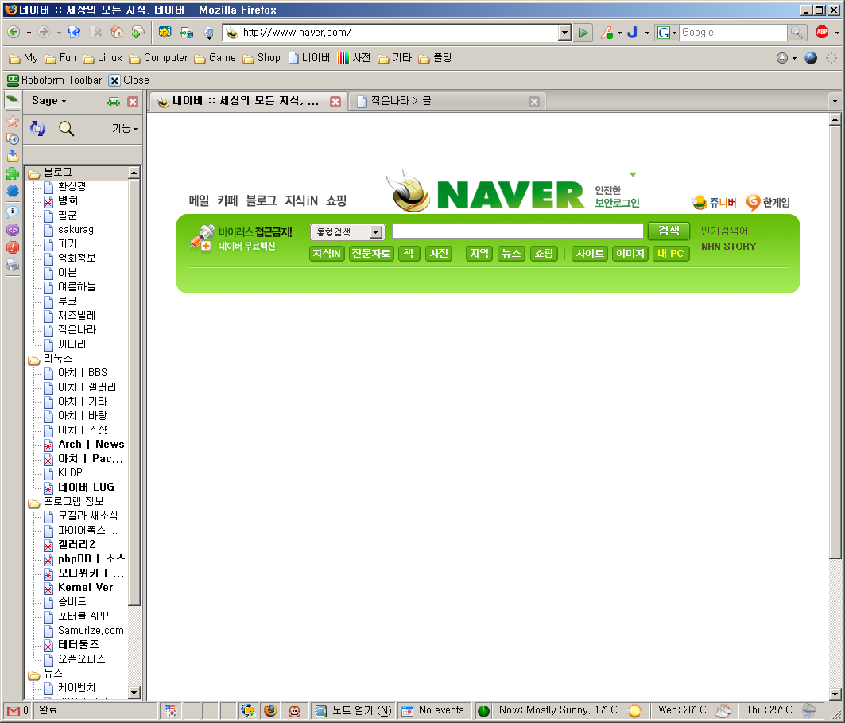845x723 pixels.
Task: Click the Google search box
Action: pyautogui.click(x=733, y=33)
